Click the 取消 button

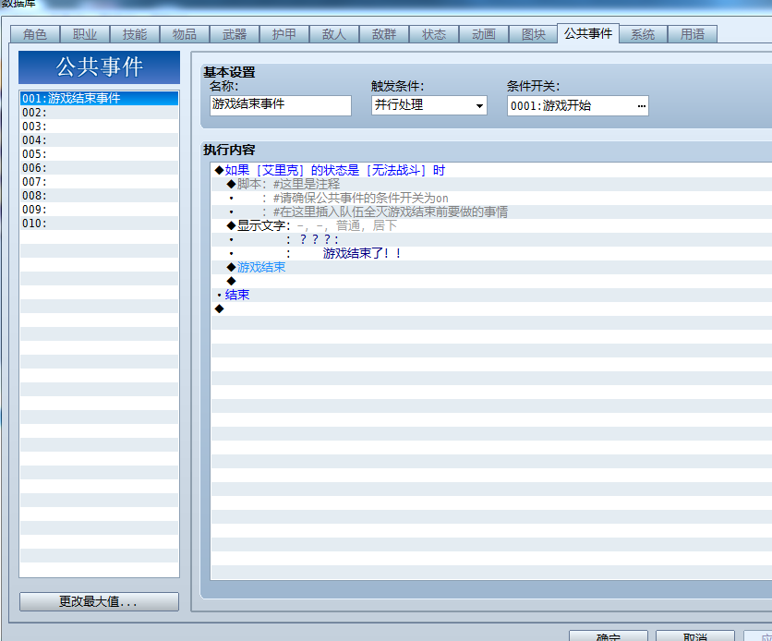pyautogui.click(x=694, y=636)
